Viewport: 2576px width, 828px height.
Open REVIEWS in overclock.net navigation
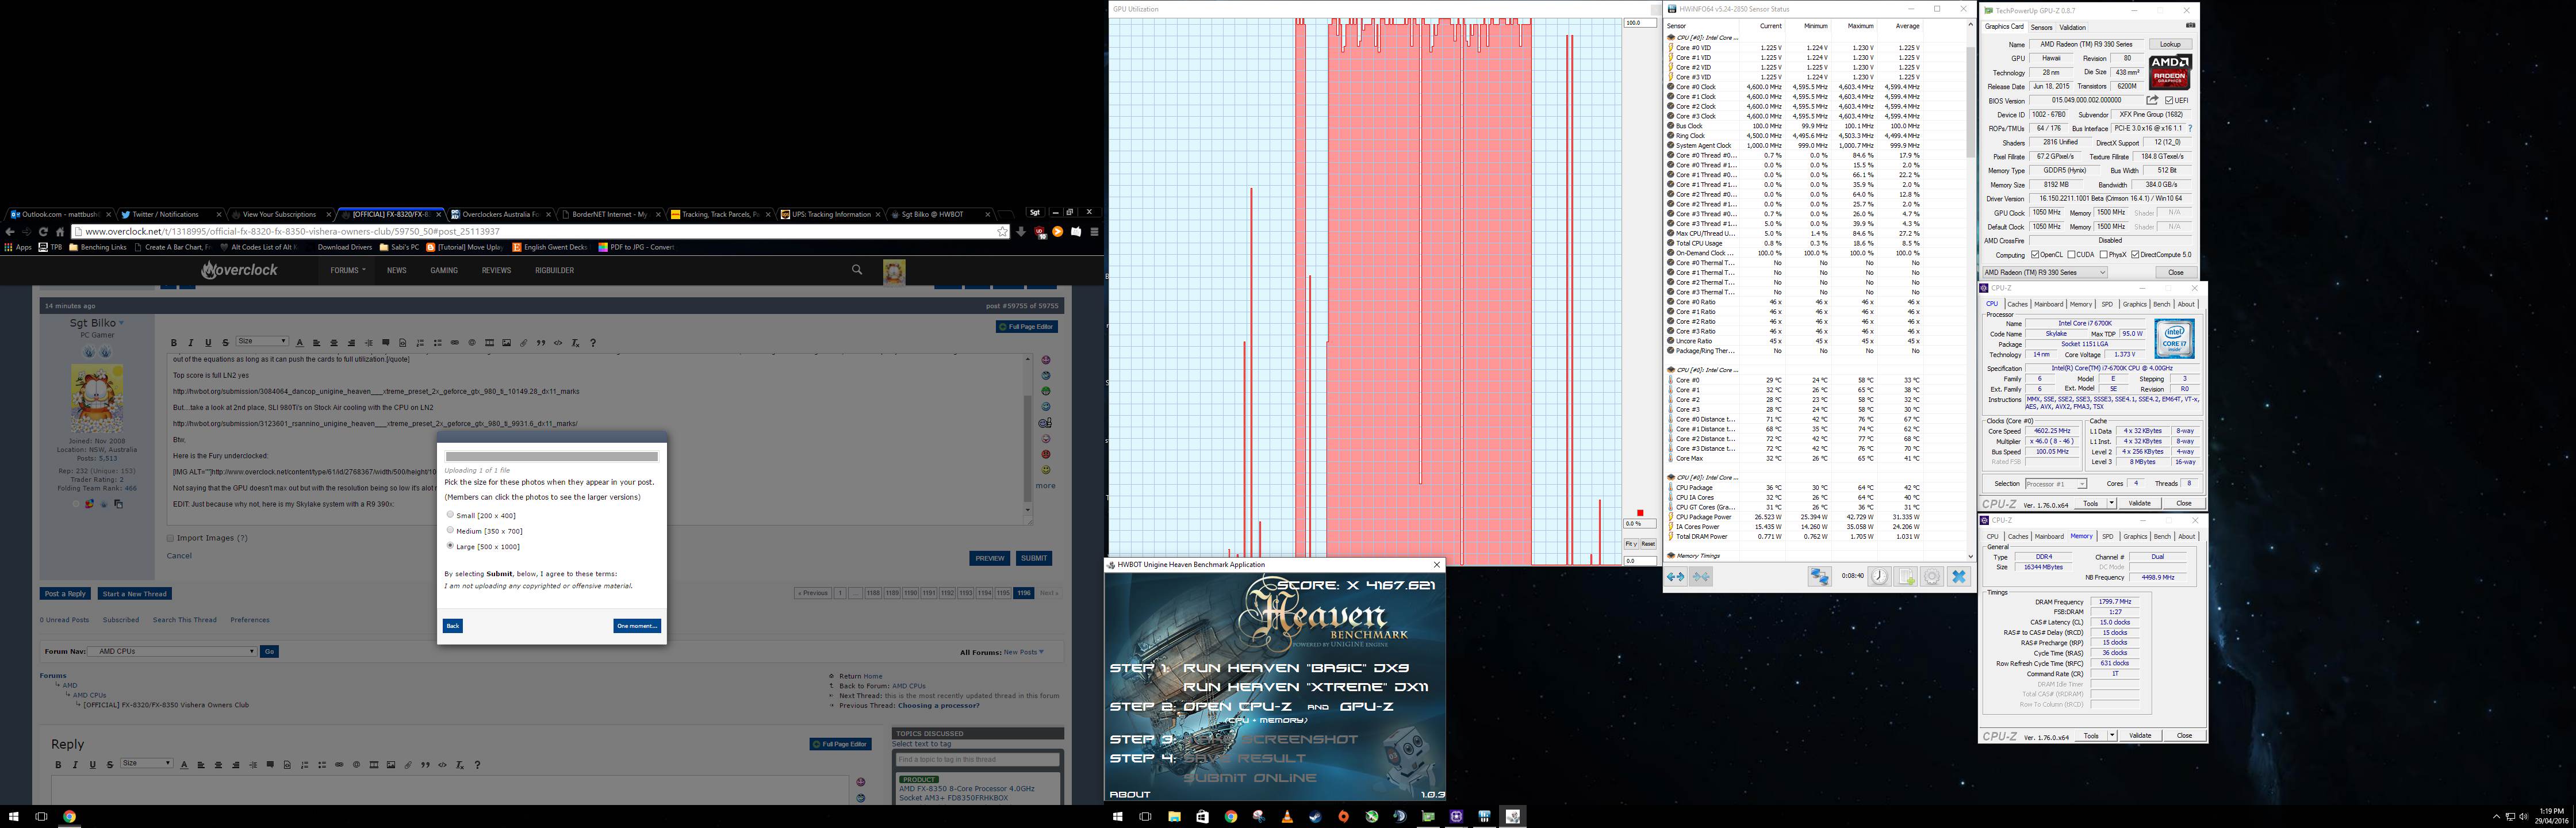496,270
